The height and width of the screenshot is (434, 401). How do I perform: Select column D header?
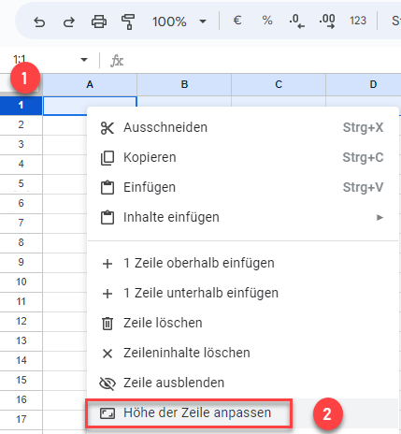pyautogui.click(x=364, y=84)
